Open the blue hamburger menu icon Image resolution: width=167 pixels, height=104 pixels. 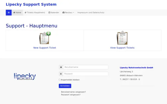(x=9, y=12)
